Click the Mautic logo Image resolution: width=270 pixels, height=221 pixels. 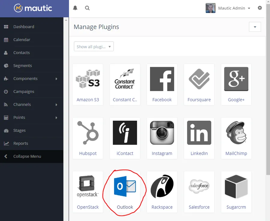(x=33, y=8)
